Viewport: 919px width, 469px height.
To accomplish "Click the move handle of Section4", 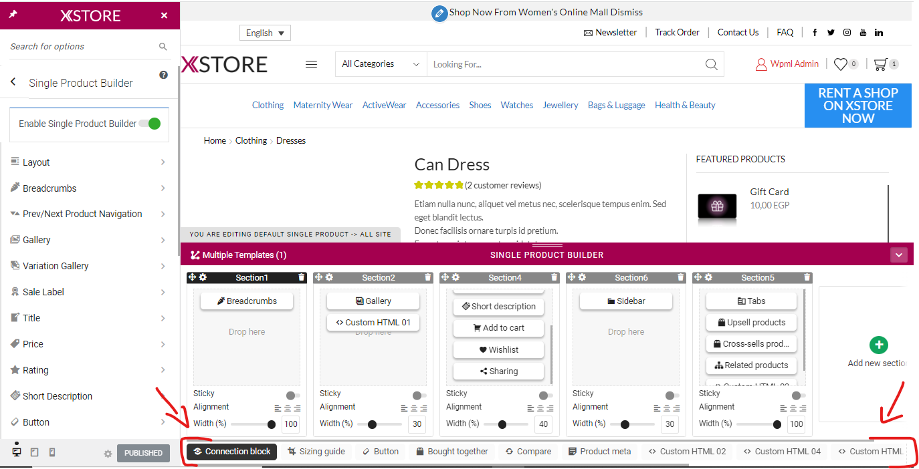I will (445, 277).
